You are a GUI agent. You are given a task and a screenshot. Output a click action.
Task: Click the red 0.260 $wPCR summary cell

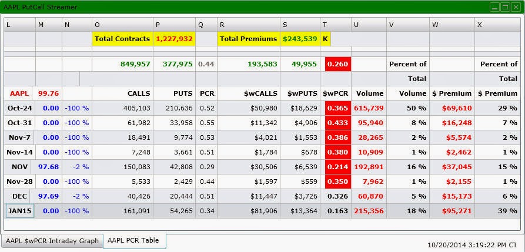(x=338, y=64)
